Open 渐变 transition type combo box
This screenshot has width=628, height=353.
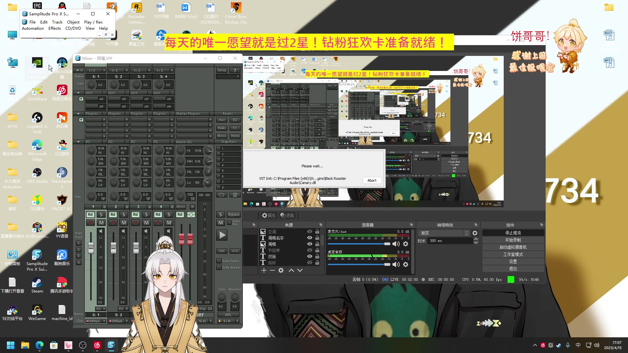[x=444, y=233]
